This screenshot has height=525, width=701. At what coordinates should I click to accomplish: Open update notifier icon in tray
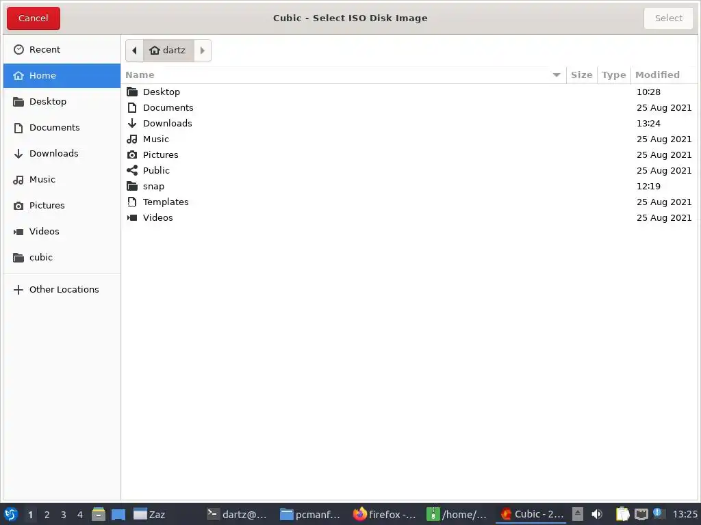(658, 513)
